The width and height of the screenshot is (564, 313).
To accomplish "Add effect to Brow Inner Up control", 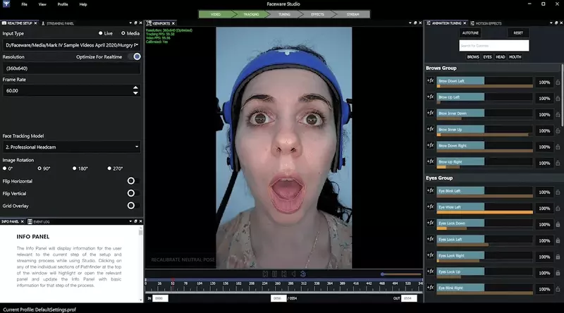I will pos(430,129).
